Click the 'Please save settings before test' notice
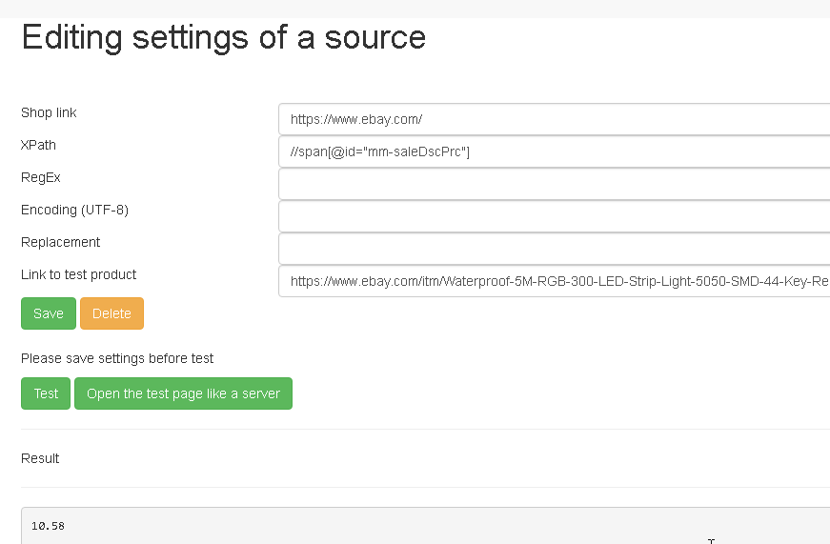The height and width of the screenshot is (544, 830). [x=117, y=358]
